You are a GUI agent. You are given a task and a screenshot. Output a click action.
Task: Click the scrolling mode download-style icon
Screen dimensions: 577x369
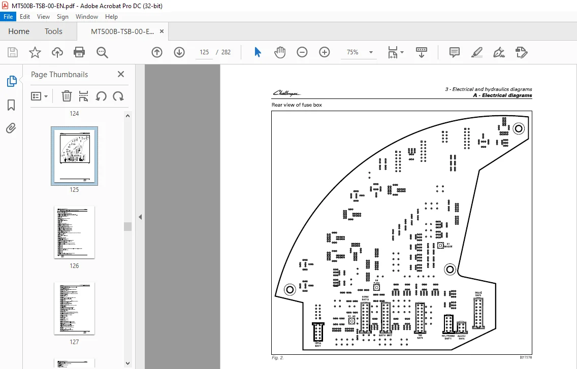(422, 52)
